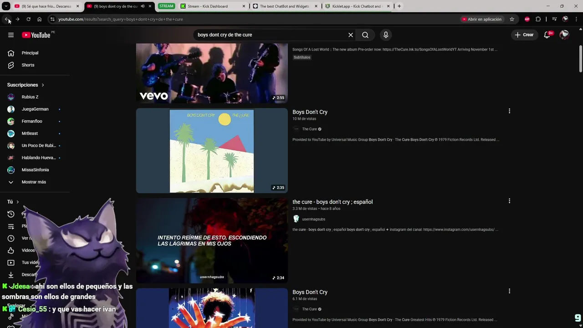The width and height of the screenshot is (583, 328).
Task: Open the notifications bell
Action: click(x=547, y=35)
